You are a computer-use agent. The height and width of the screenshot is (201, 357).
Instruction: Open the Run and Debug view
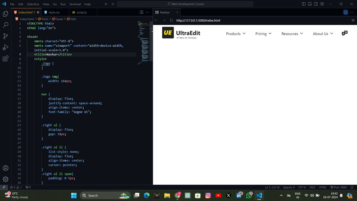click(5, 47)
